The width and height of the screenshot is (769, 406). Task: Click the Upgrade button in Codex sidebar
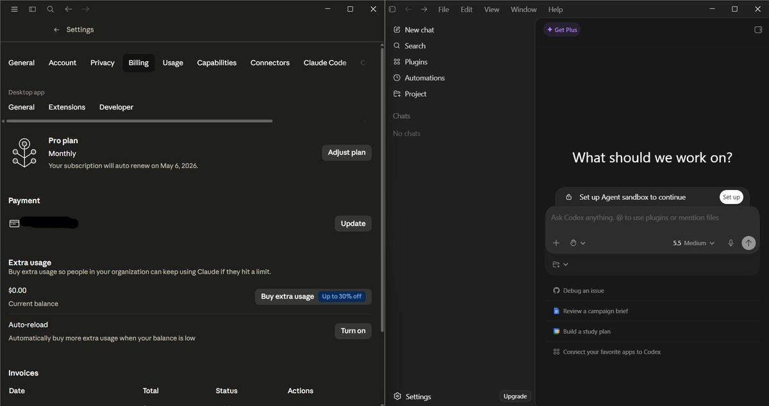(x=515, y=396)
